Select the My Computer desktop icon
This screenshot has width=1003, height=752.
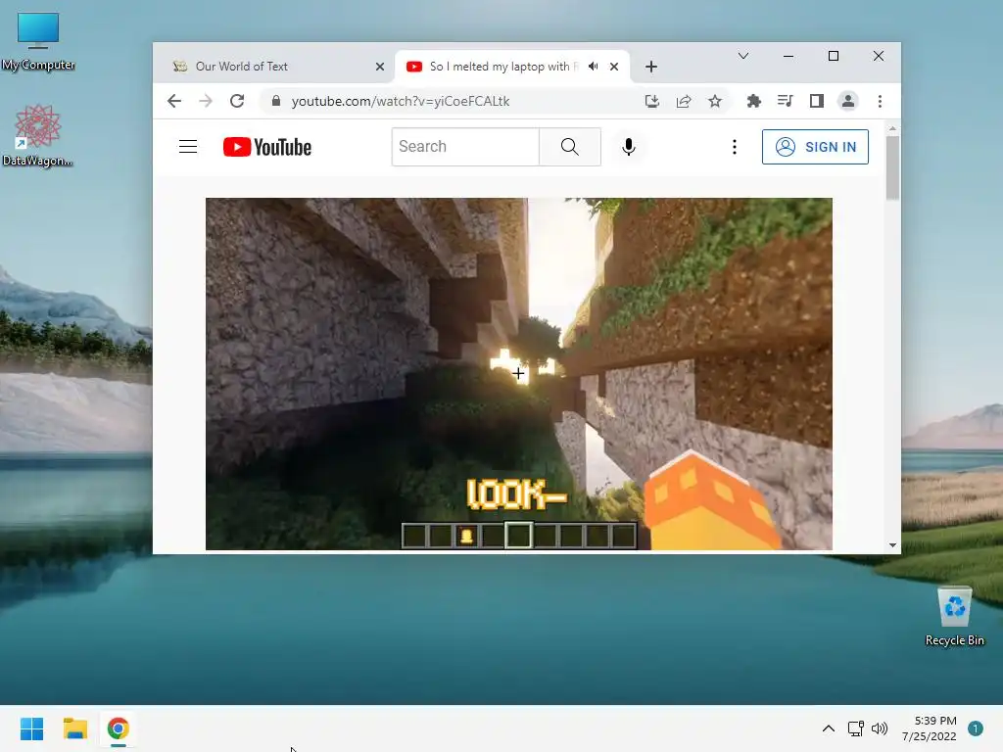[38, 42]
